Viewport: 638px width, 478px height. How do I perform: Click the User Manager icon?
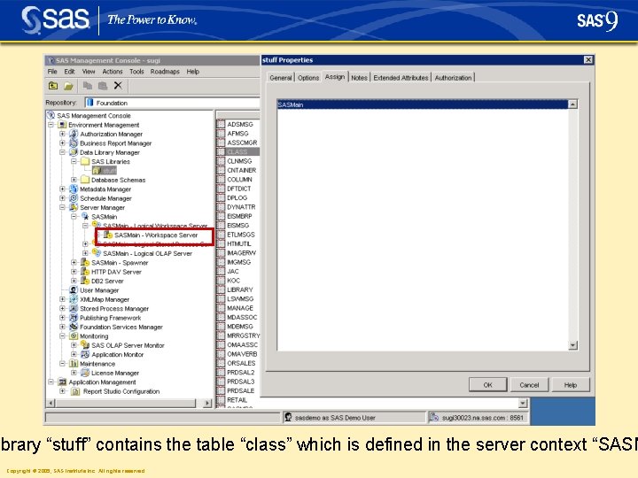click(x=74, y=290)
